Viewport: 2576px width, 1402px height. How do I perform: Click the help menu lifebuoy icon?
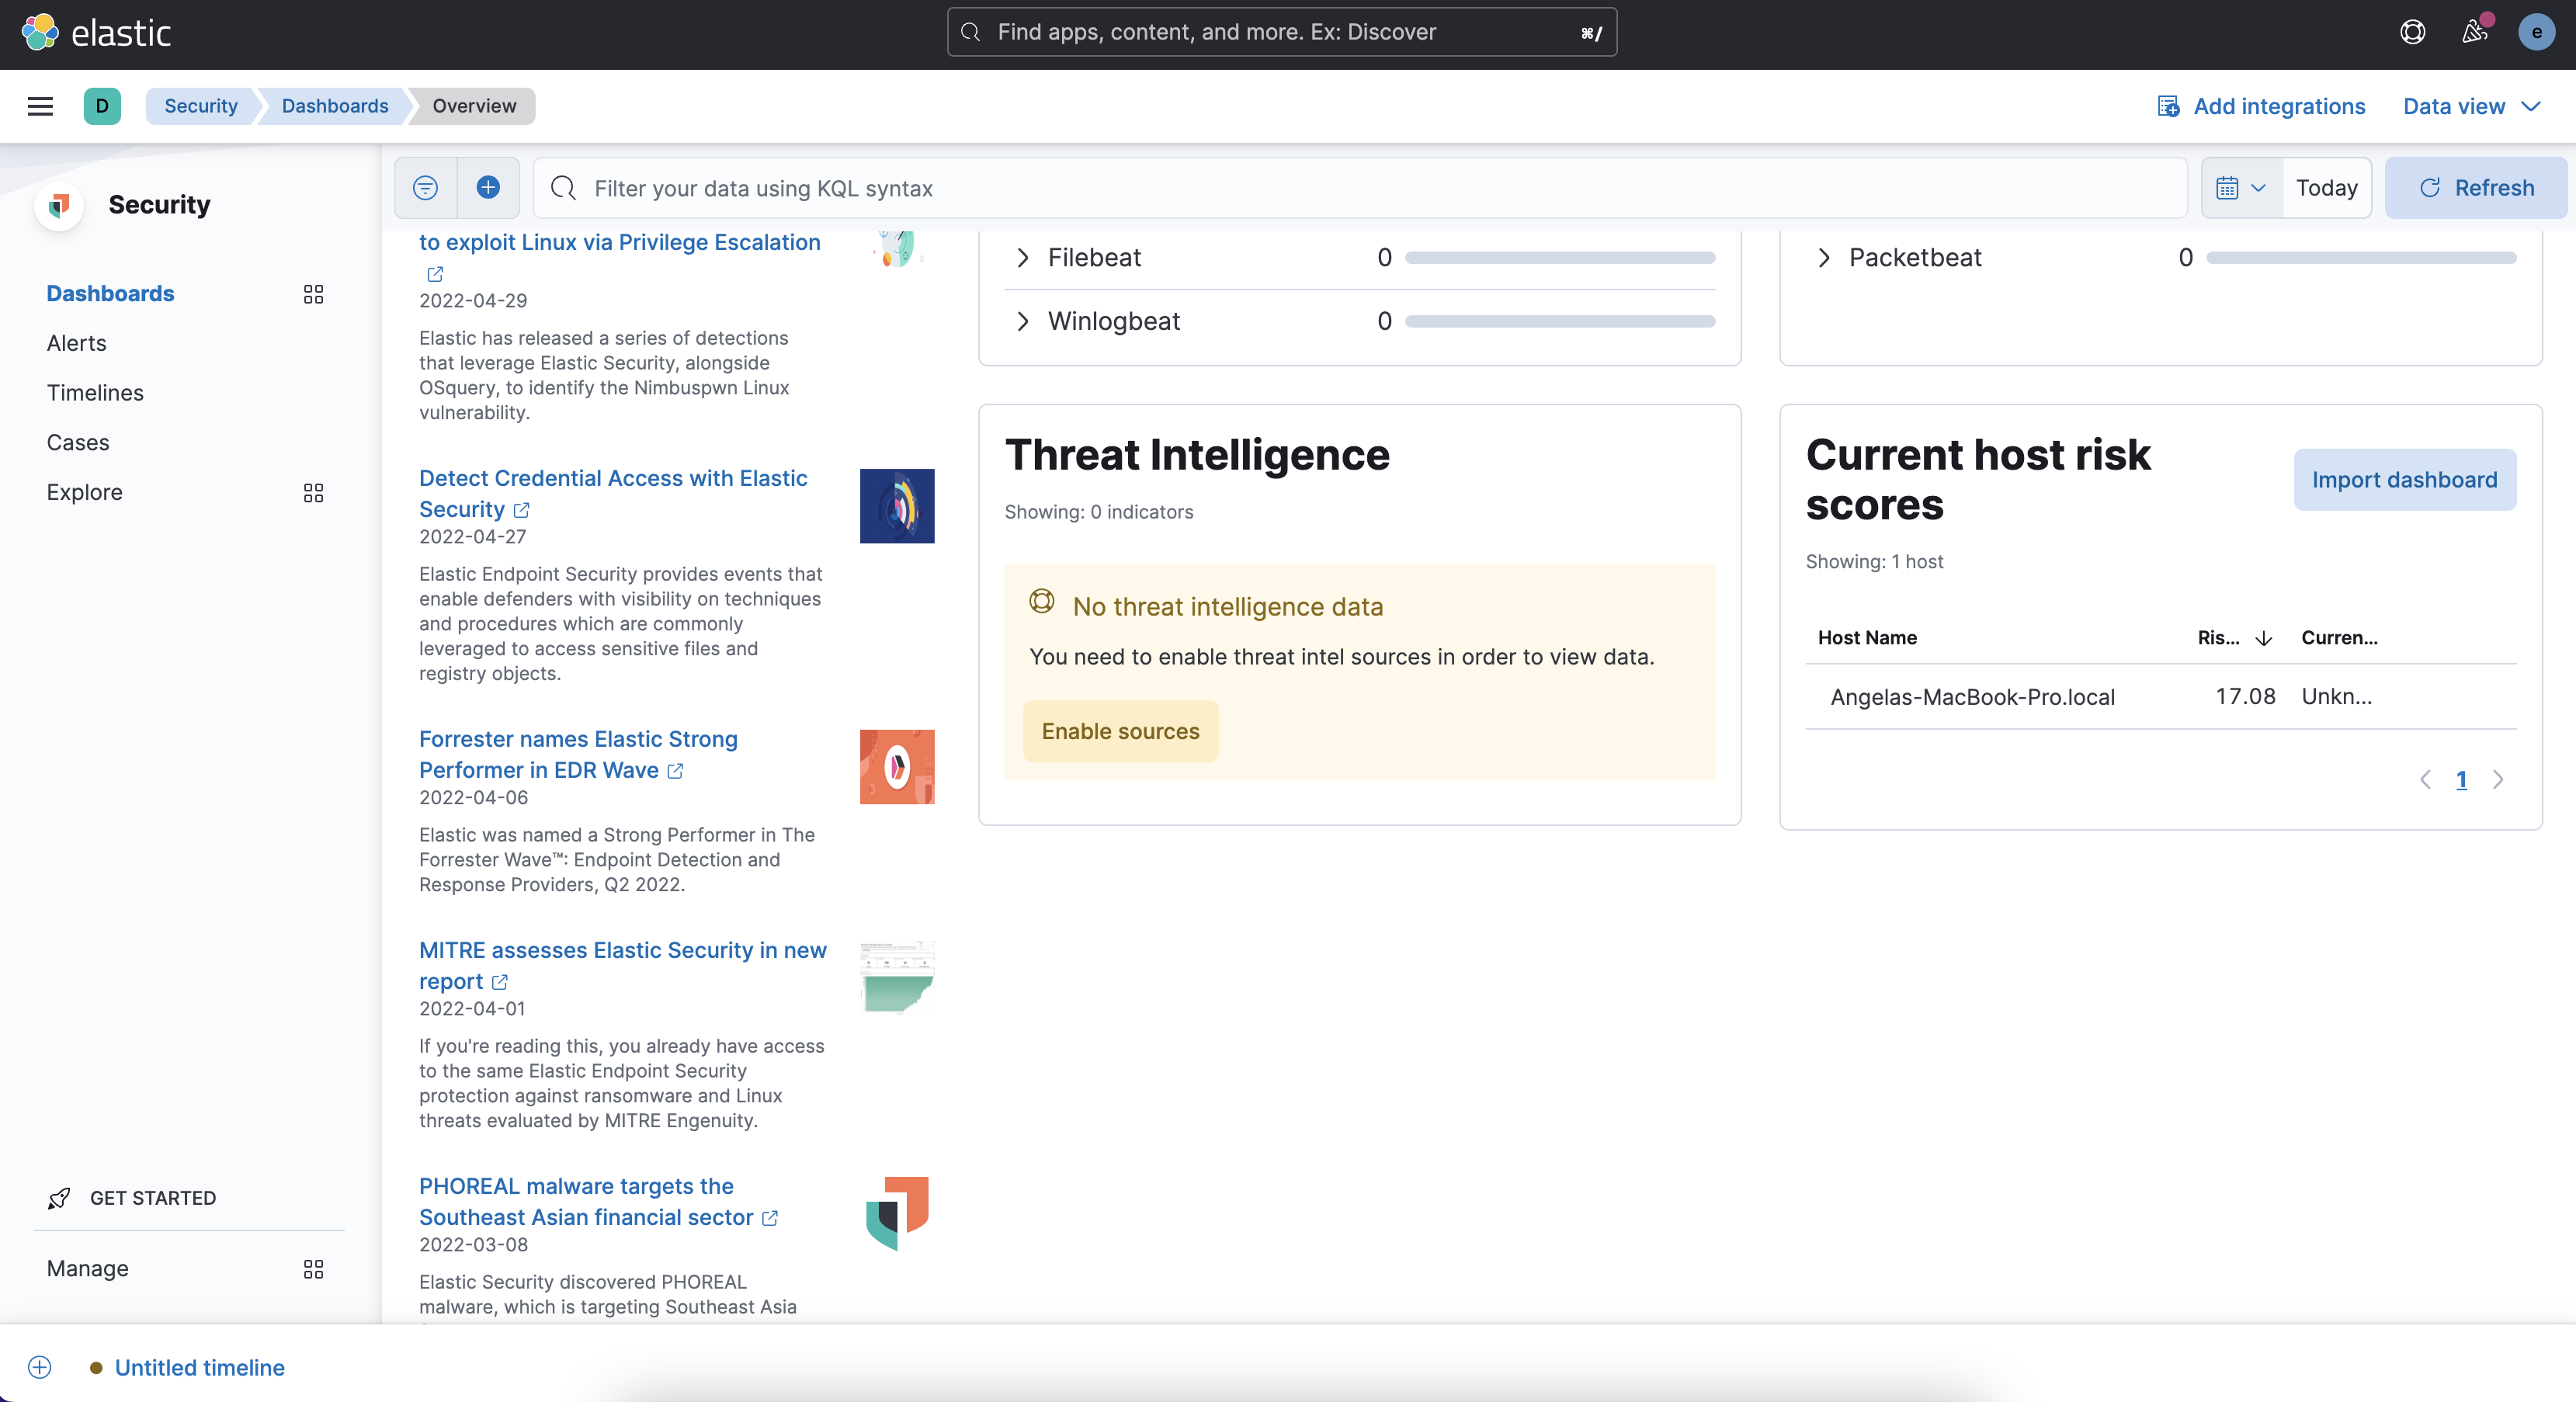click(x=2412, y=32)
